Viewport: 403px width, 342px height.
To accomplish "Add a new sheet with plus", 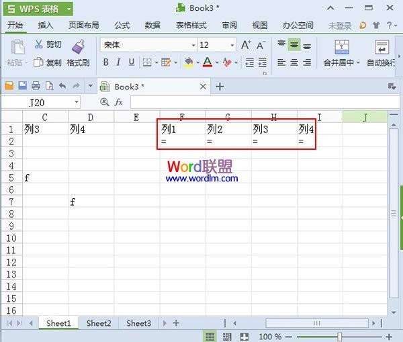I will coord(176,323).
